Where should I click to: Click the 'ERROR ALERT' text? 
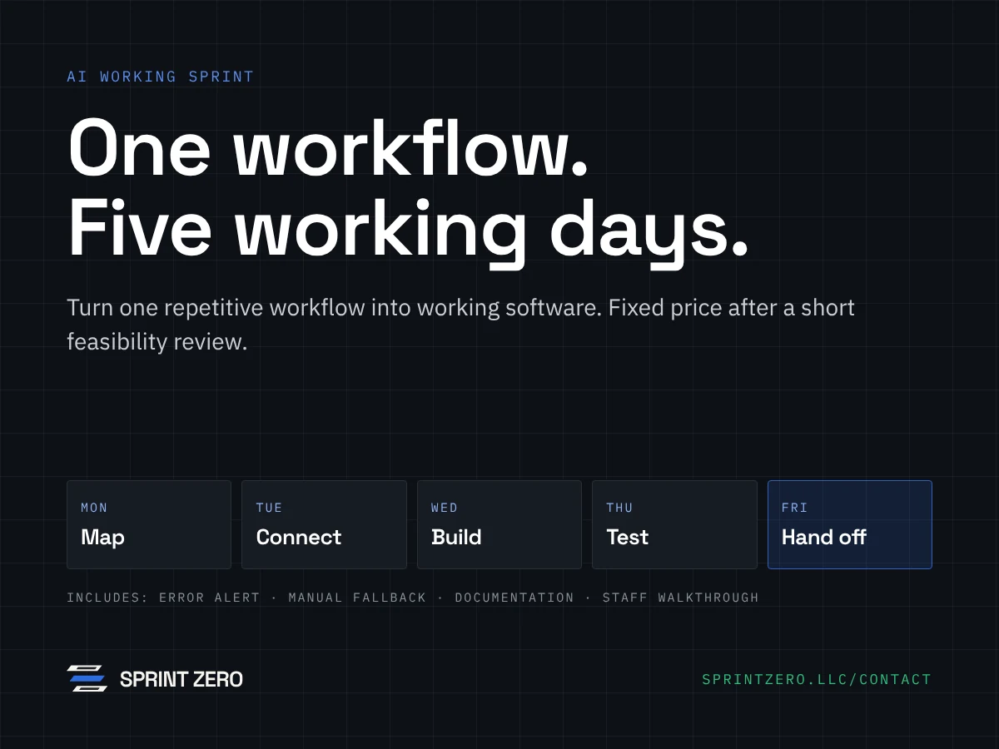point(209,598)
